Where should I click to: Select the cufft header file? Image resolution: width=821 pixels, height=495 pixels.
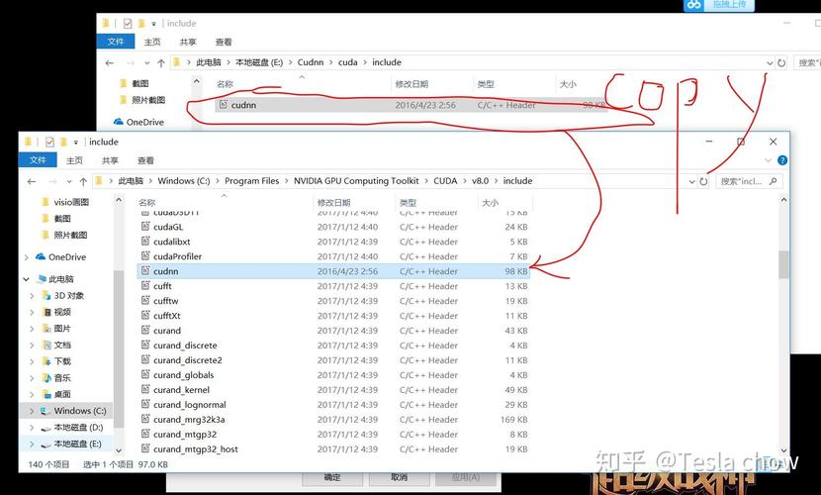[333, 286]
